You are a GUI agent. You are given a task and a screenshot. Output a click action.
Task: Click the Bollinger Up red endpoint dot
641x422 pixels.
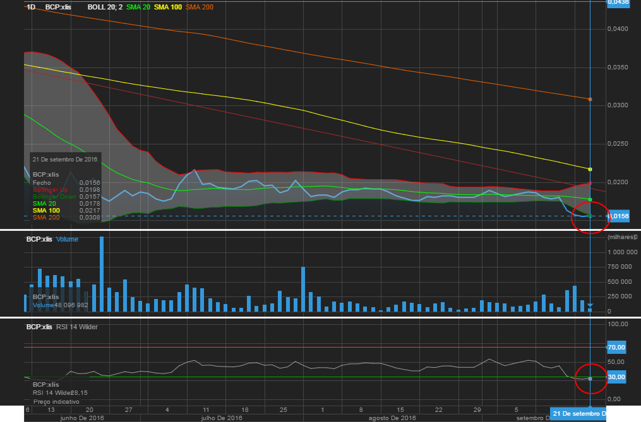(590, 184)
